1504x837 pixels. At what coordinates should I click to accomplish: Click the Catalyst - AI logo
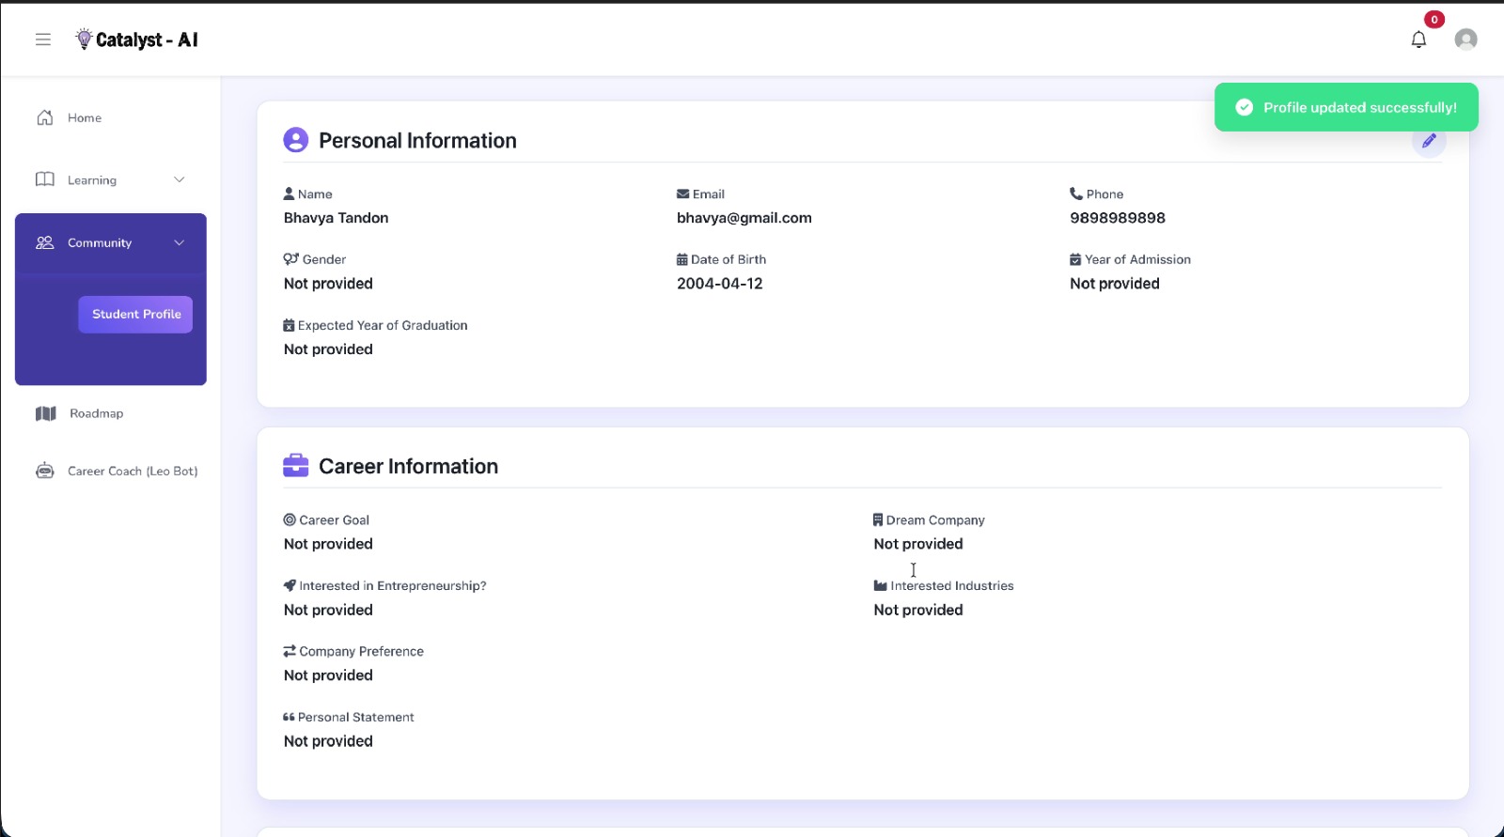pyautogui.click(x=137, y=39)
